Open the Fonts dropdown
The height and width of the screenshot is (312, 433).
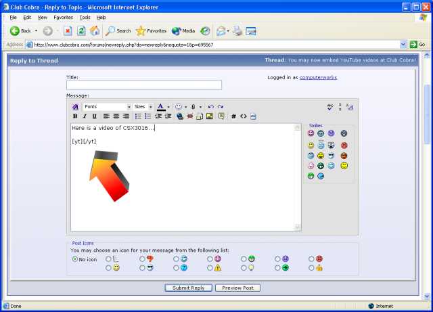pyautogui.click(x=107, y=107)
